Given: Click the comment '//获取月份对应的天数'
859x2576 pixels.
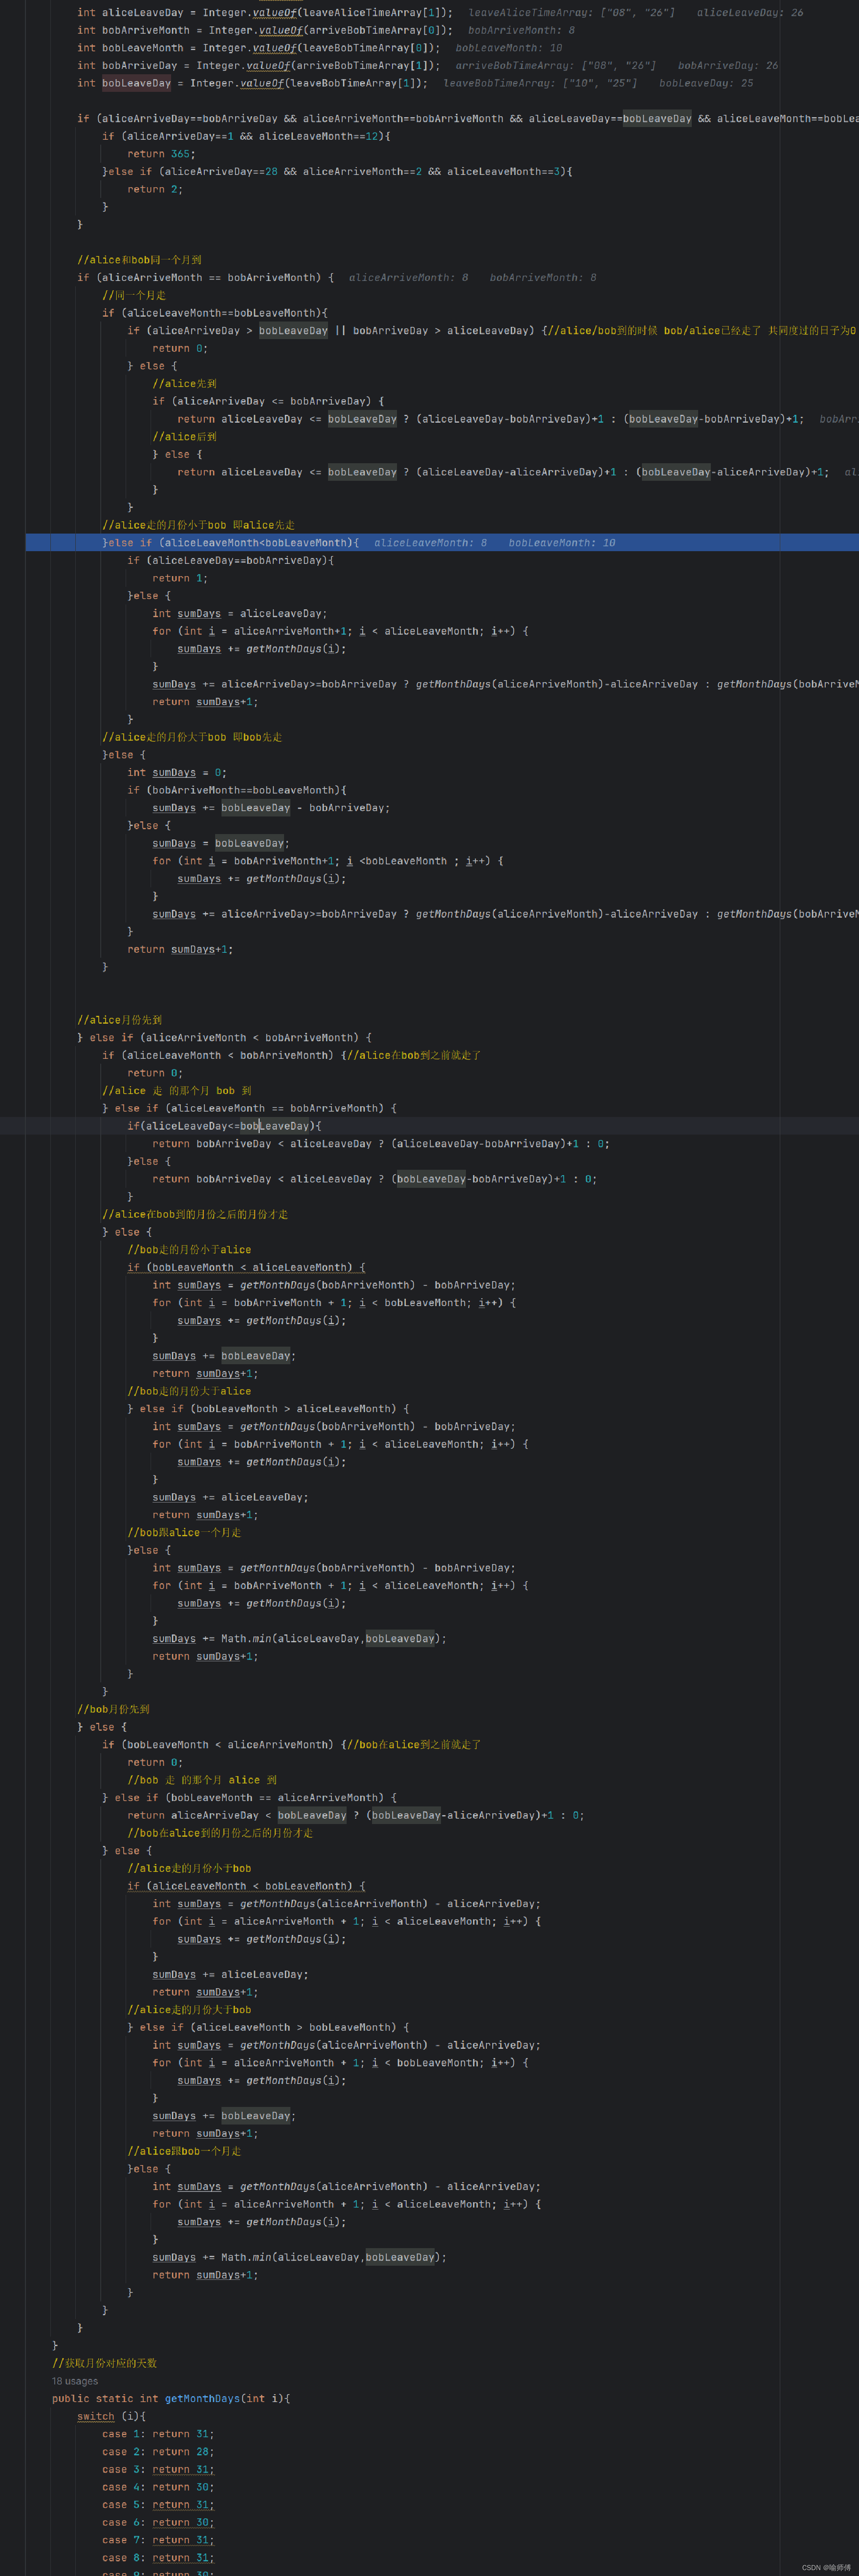Looking at the screenshot, I should click(x=104, y=2363).
